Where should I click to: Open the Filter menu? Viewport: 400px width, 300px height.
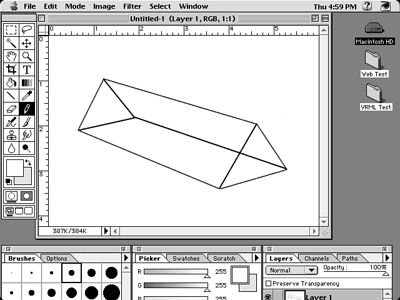pyautogui.click(x=132, y=6)
